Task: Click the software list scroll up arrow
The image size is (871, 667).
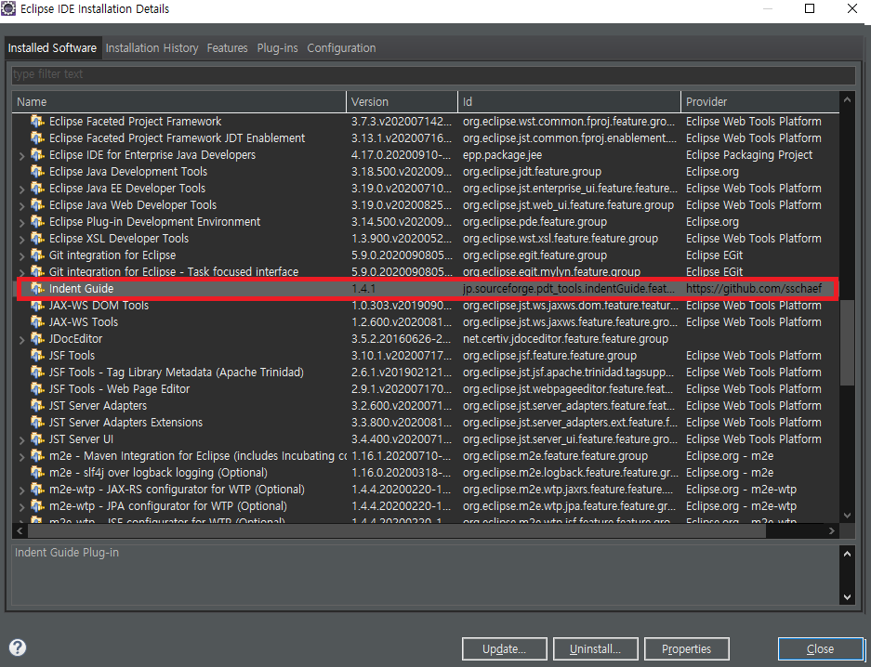Action: point(847,100)
